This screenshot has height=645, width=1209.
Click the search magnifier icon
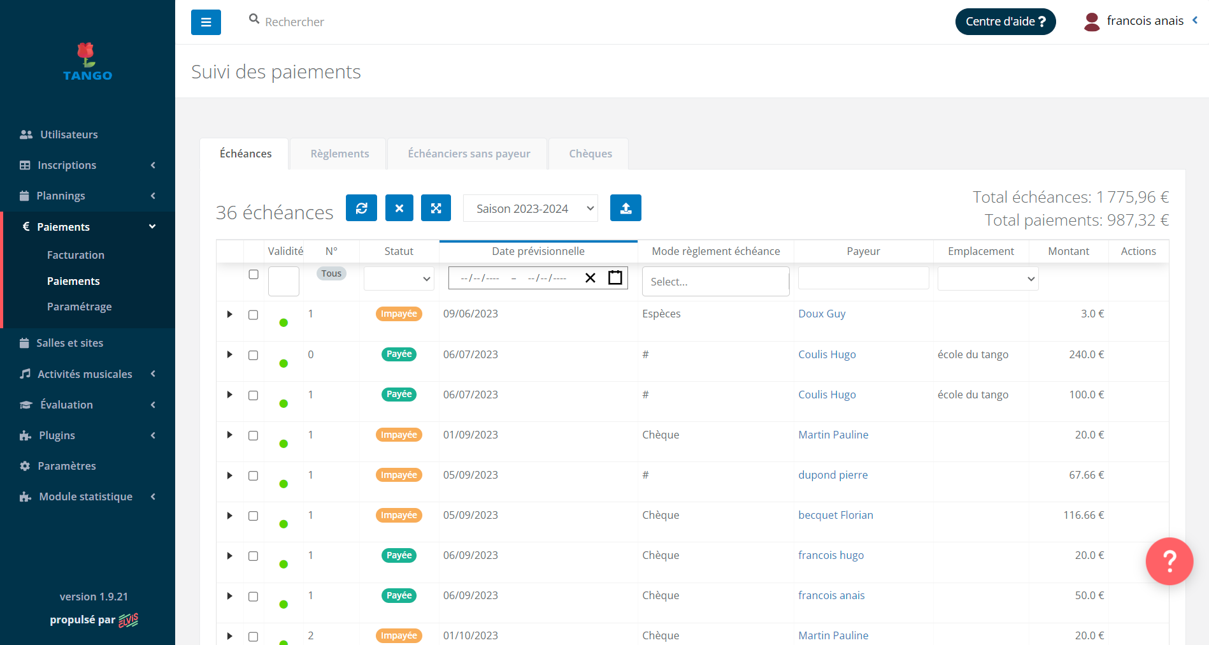tap(254, 19)
